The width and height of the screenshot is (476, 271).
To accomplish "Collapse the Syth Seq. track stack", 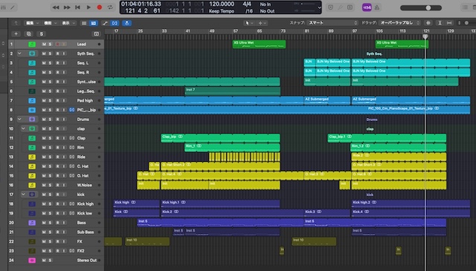I will tap(19, 53).
